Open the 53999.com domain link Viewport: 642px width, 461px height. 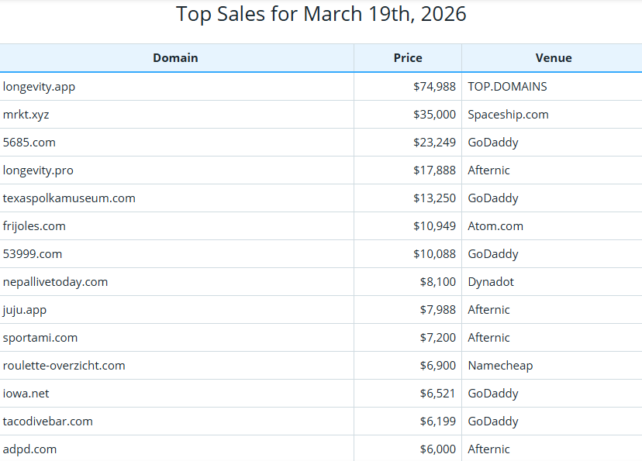point(33,253)
